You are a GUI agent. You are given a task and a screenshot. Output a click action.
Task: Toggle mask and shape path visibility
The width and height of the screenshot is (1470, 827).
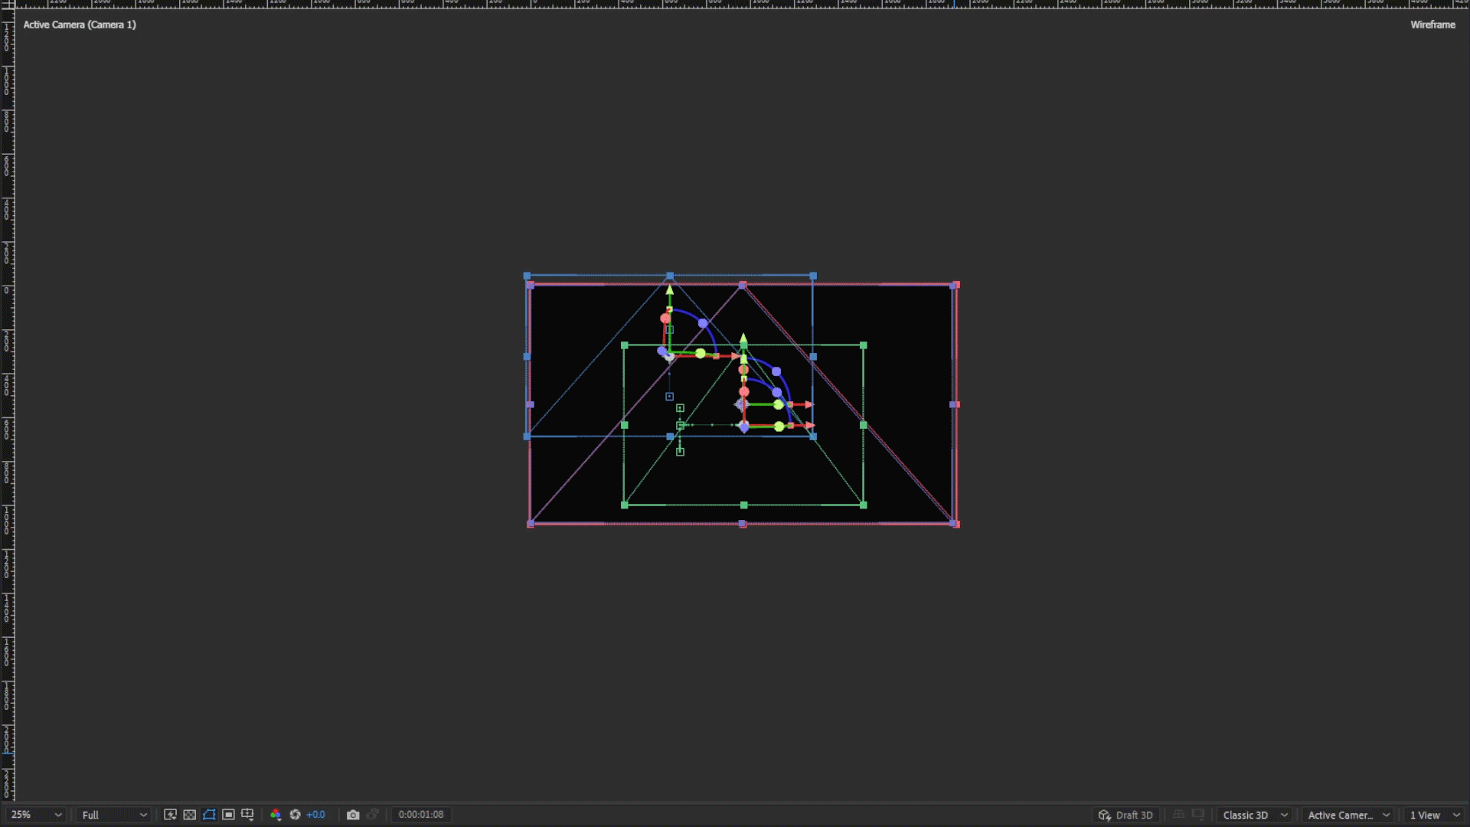click(209, 815)
